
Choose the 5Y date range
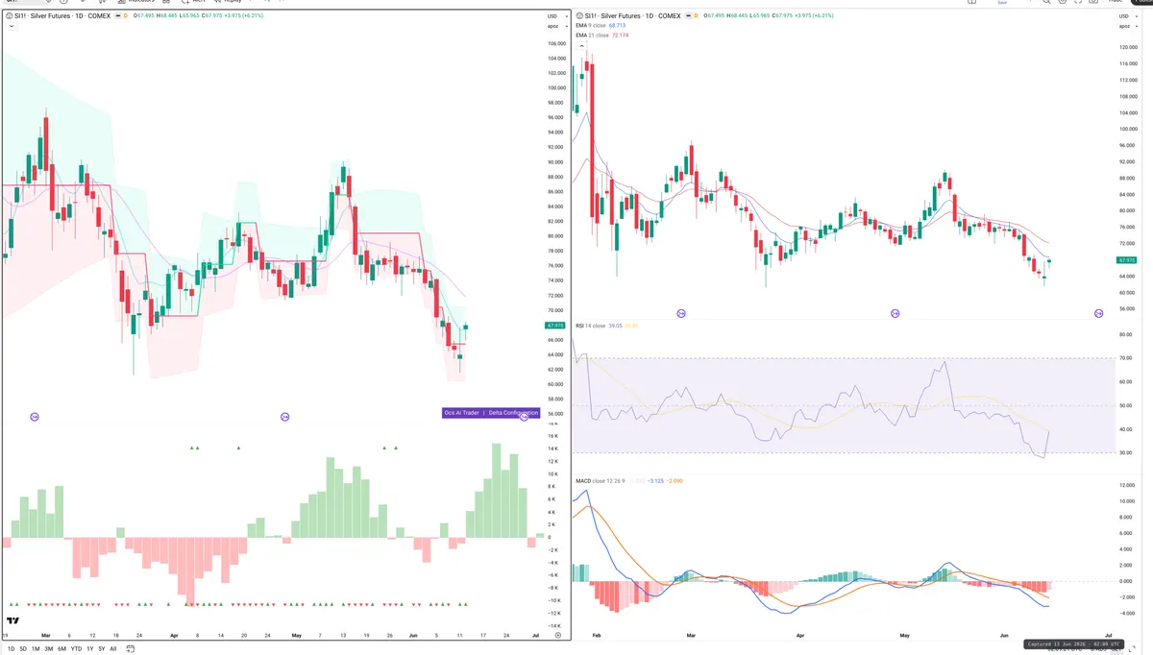click(102, 649)
